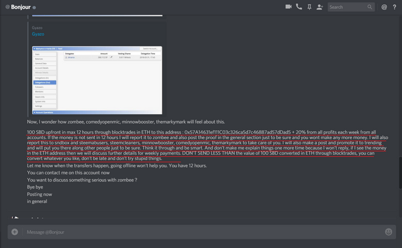Click the chat scrollbar thumb on right edge
The width and height of the screenshot is (402, 248).
point(401,173)
